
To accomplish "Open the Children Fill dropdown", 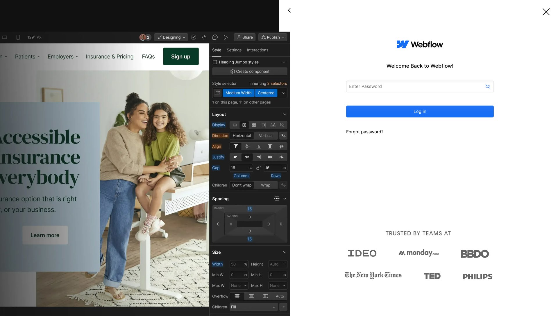I will click(x=253, y=307).
